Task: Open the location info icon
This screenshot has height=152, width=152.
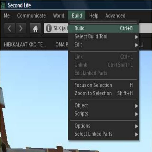Action: click(49, 28)
